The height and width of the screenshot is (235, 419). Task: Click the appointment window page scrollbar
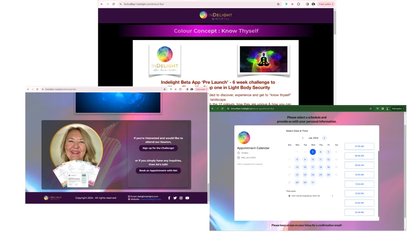(405, 171)
